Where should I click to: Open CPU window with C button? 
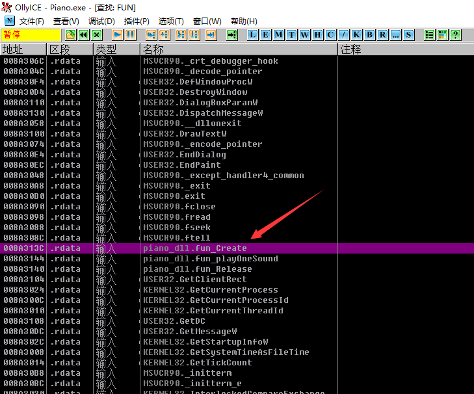pos(330,34)
